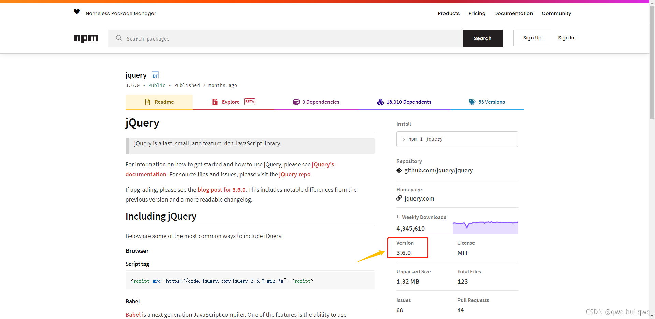Viewport: 655px width, 319px height.
Task: Click the Sign Up button
Action: 532,38
